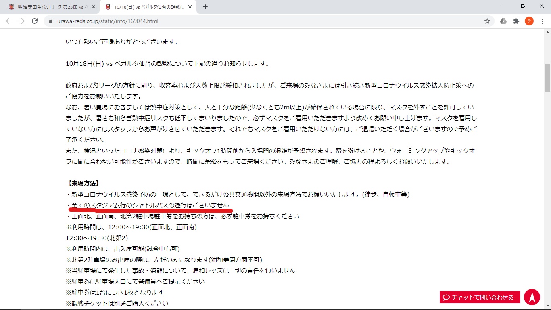Close the 10/18(日) vs ベガルタ仙台 tab
551x310 pixels.
[x=190, y=7]
